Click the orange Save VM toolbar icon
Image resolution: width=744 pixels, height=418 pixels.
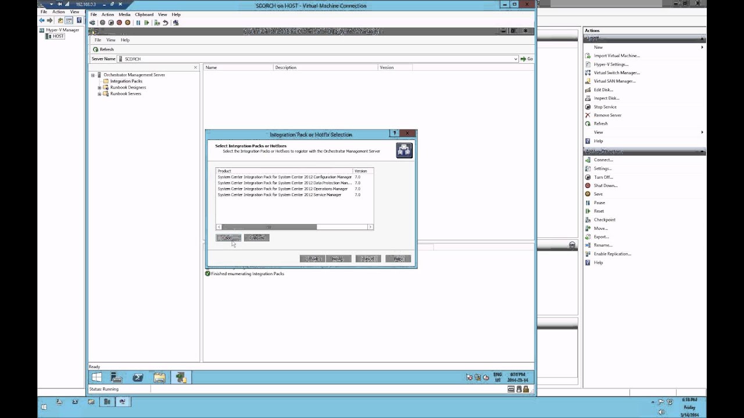[127, 23]
